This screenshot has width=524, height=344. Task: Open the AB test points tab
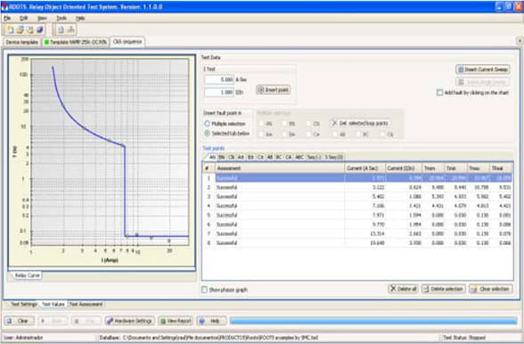pyautogui.click(x=270, y=157)
